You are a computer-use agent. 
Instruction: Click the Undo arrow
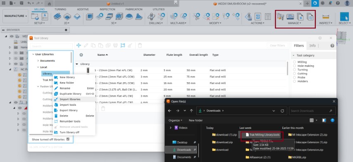[x=29, y=3]
